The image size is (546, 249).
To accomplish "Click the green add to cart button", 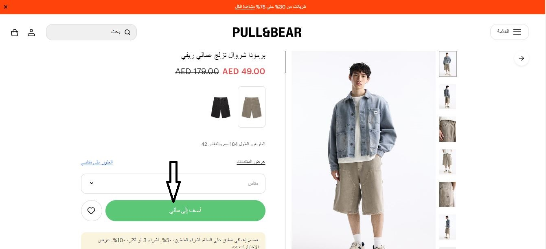I will (185, 211).
